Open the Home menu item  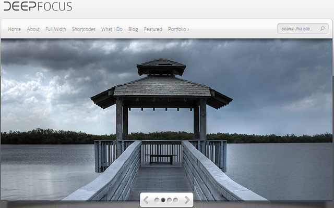point(15,29)
